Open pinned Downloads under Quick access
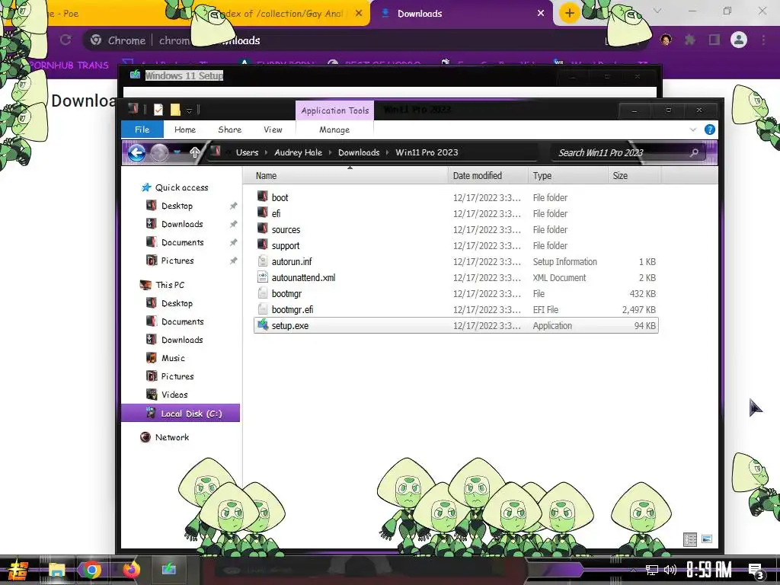780x585 pixels. (x=182, y=224)
